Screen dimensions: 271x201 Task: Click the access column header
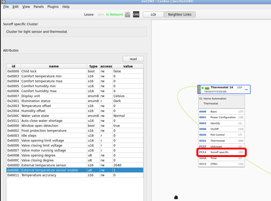click(x=106, y=66)
